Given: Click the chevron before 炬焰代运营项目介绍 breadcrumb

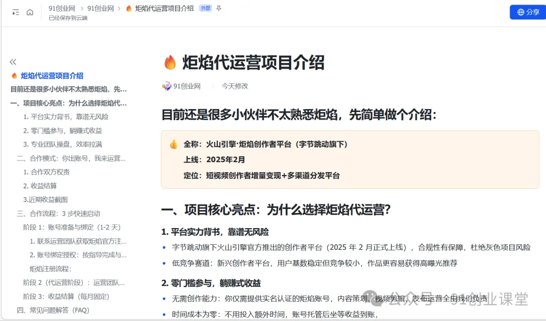Looking at the screenshot, I should point(120,8).
